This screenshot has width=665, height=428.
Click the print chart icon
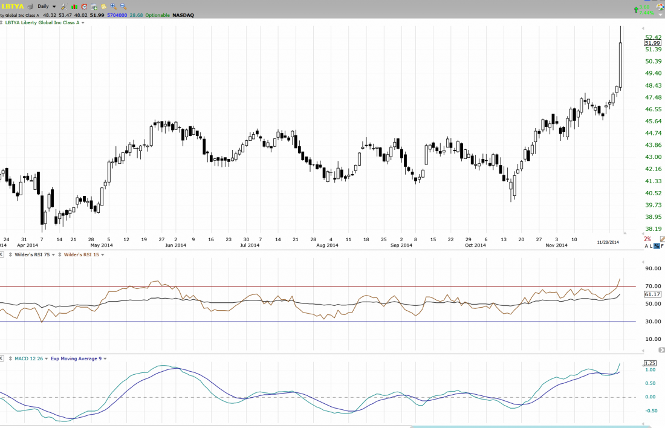pyautogui.click(x=30, y=7)
